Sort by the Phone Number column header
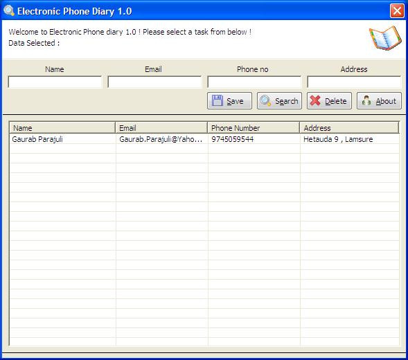 pos(254,127)
